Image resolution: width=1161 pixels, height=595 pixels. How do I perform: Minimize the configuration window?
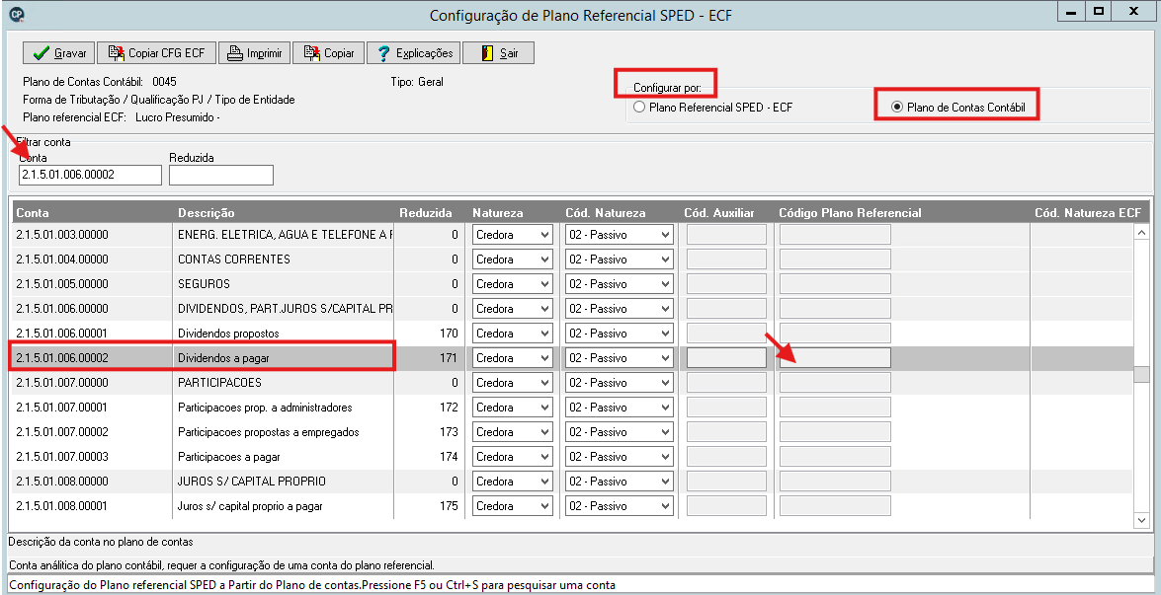click(x=1071, y=12)
